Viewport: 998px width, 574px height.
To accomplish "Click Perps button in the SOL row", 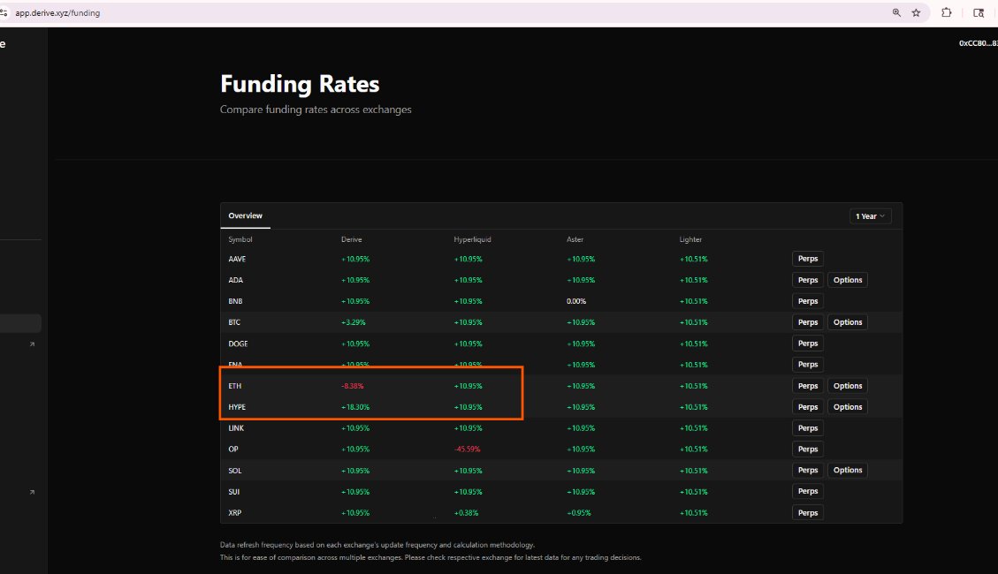I will (x=808, y=471).
